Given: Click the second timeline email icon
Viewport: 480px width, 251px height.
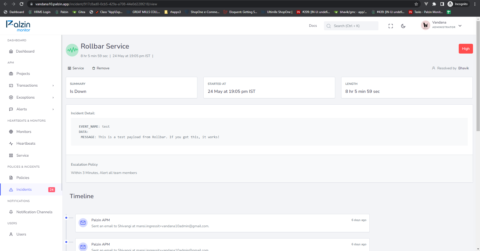Looking at the screenshot, I should (83, 247).
